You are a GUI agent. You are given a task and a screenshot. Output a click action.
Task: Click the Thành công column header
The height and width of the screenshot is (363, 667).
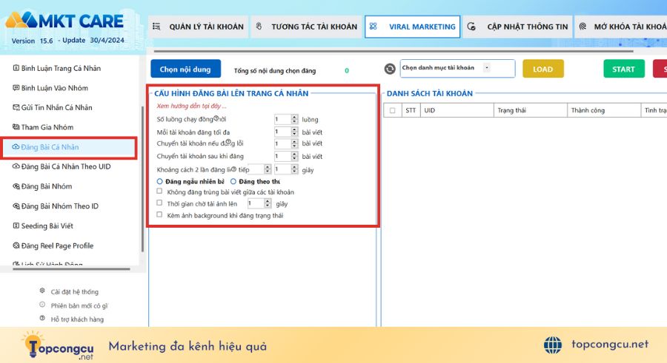[603, 110]
